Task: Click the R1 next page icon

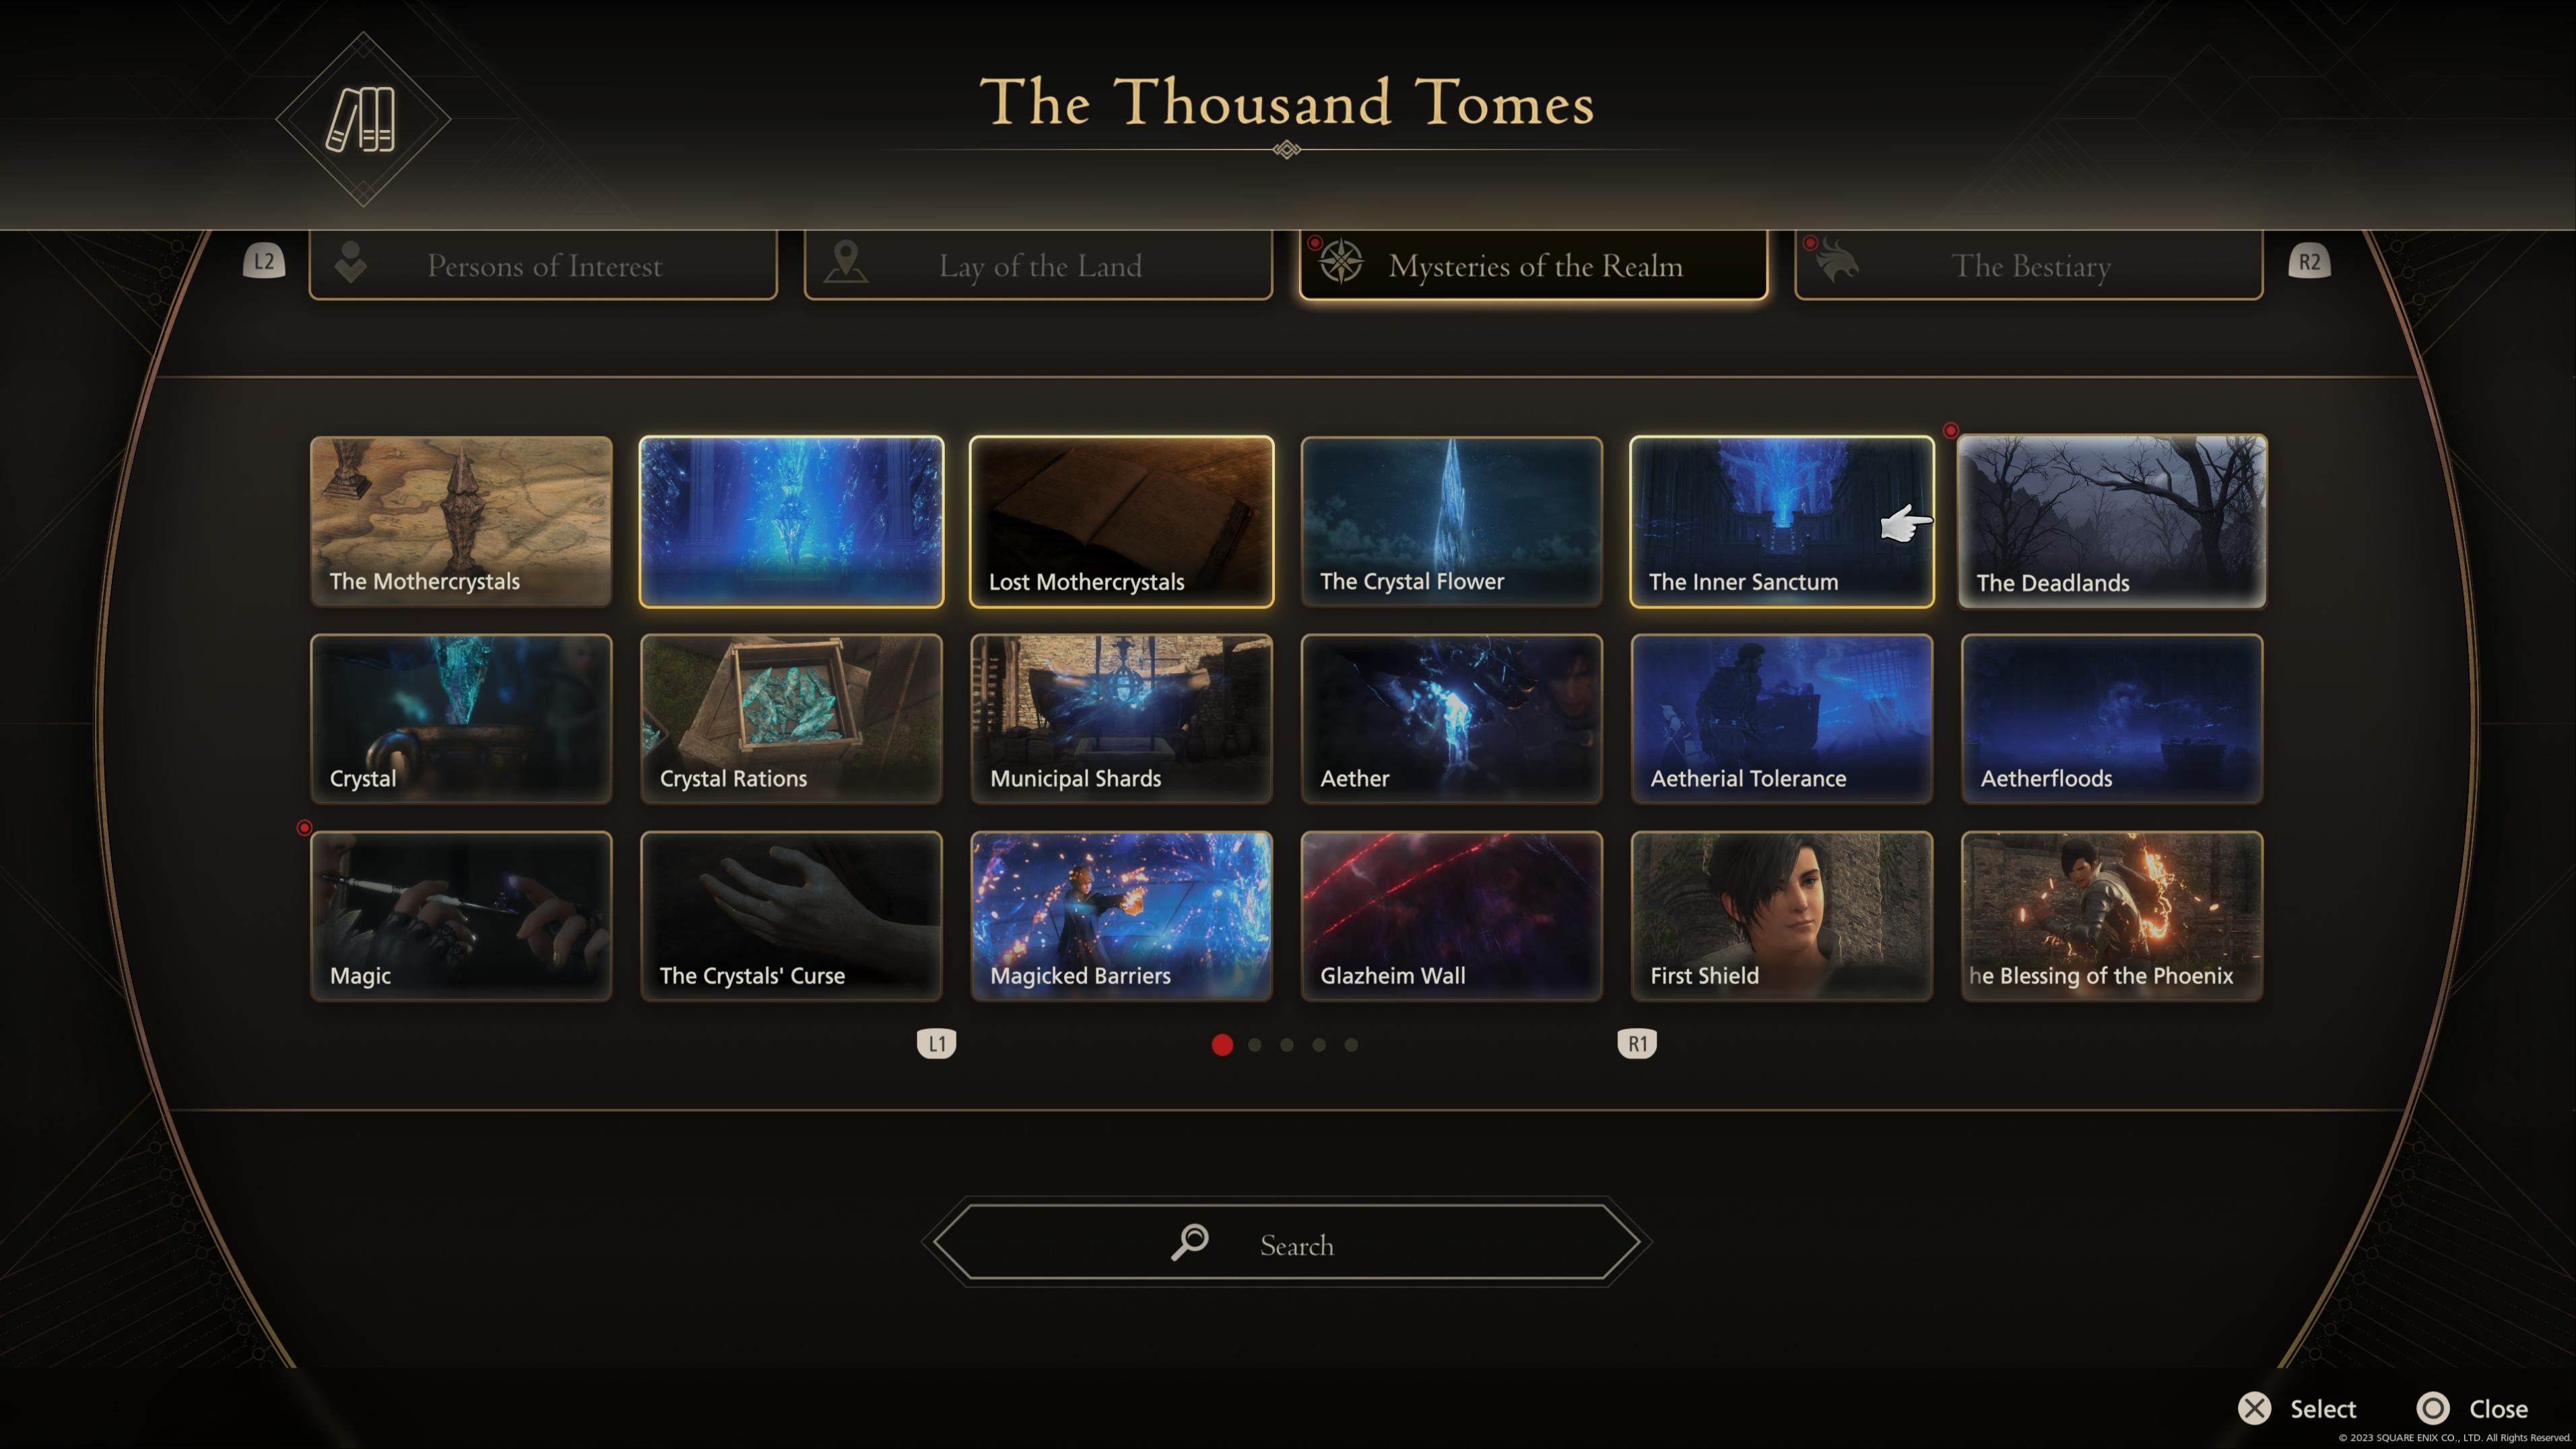Action: tap(1637, 1043)
